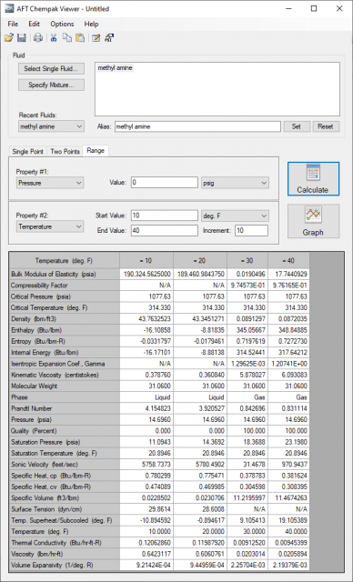Select the Volume Expansivity row label
The height and width of the screenshot is (582, 353).
(x=65, y=566)
